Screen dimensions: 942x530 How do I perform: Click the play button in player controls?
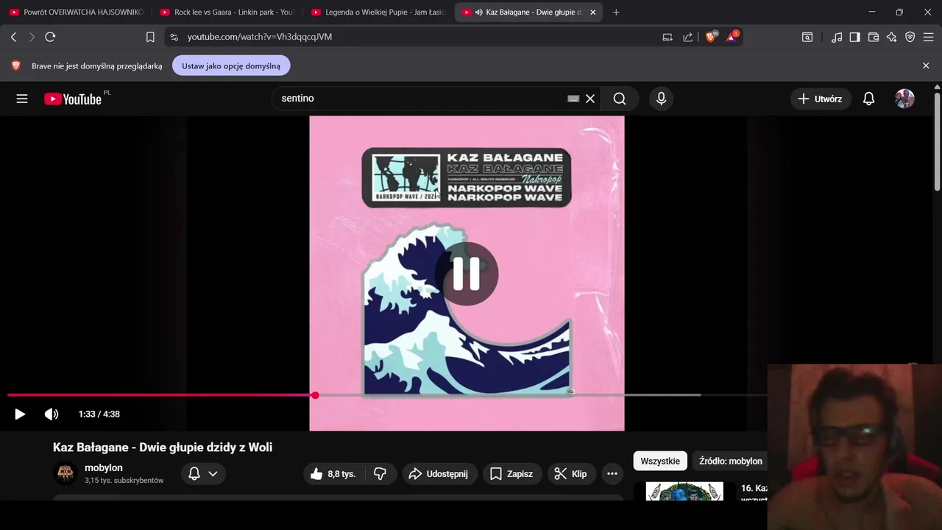point(20,414)
